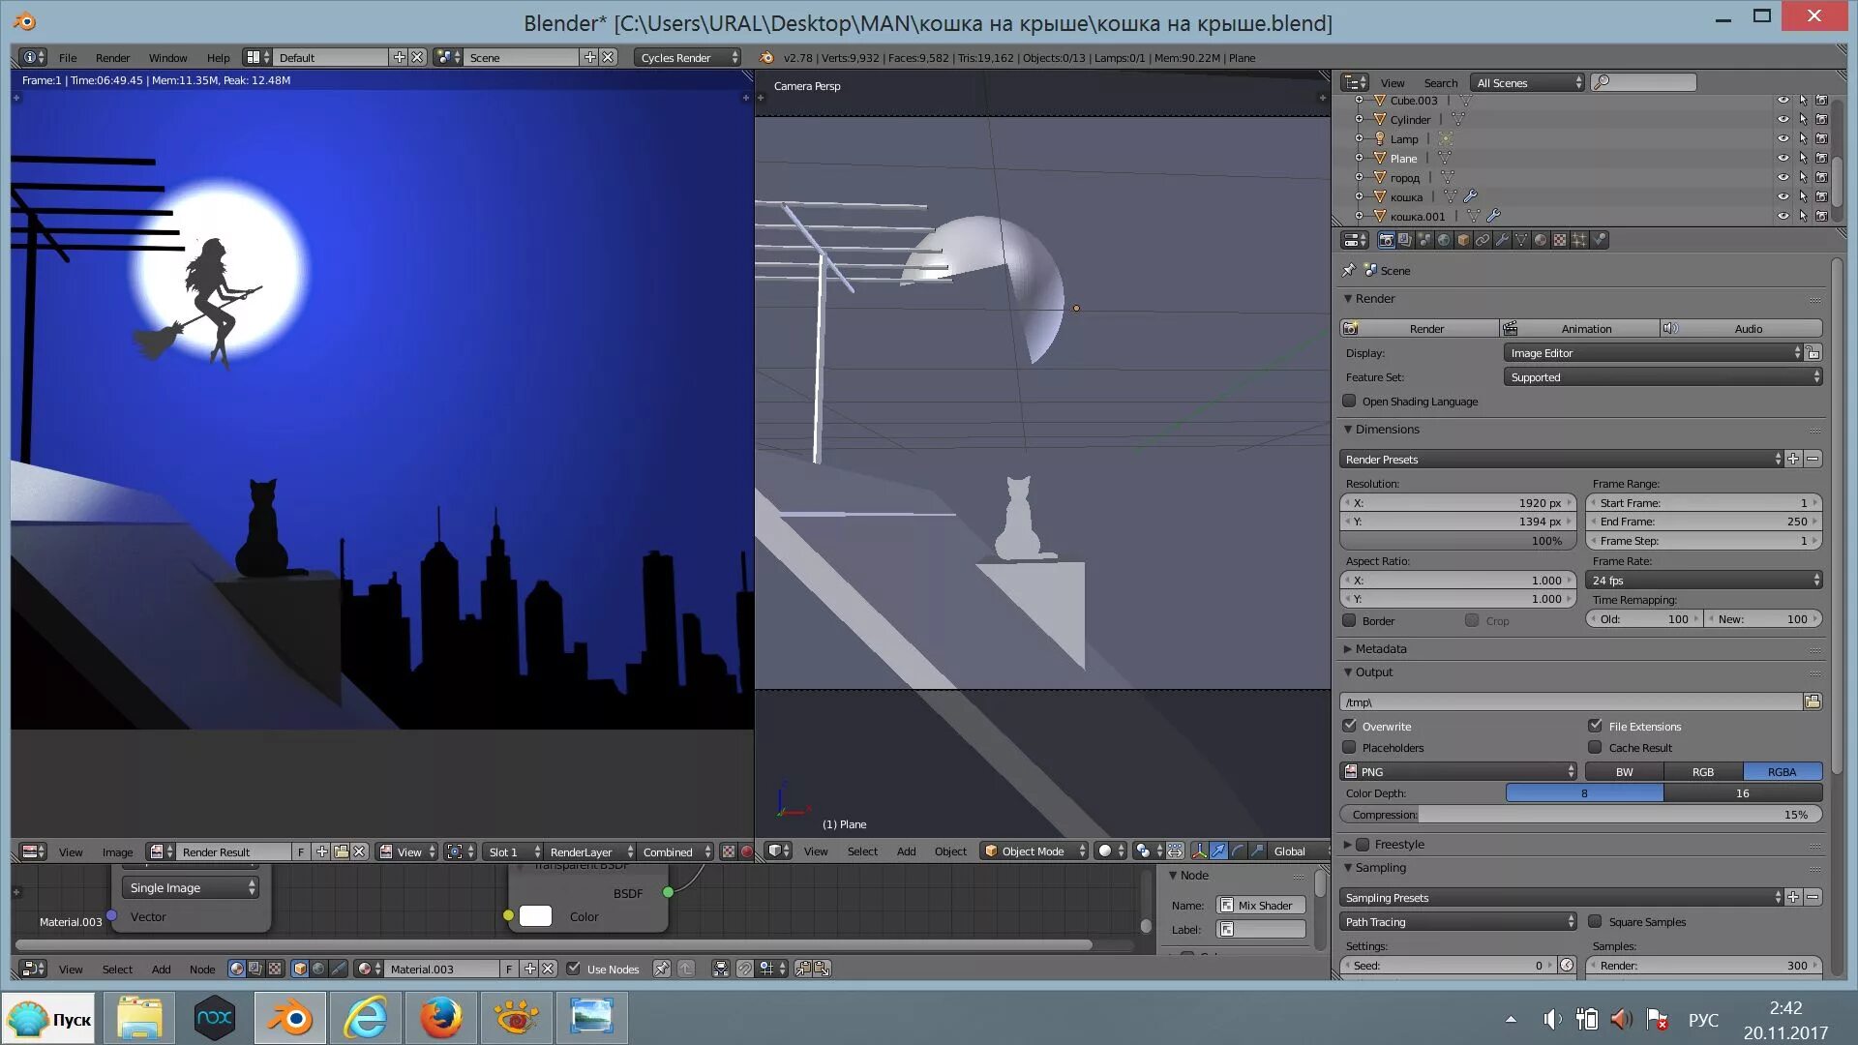Select the RGB color mode button

click(x=1702, y=771)
